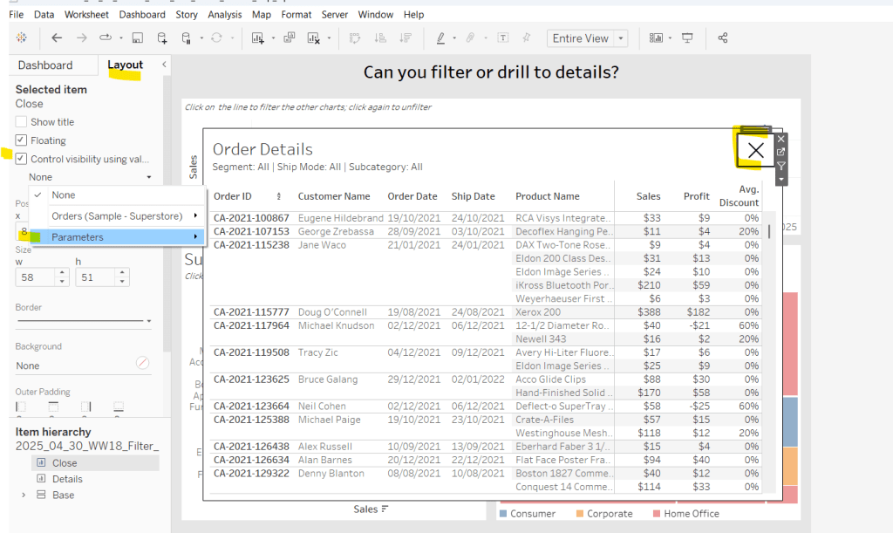Click the width value input field
The height and width of the screenshot is (533, 893).
point(35,277)
